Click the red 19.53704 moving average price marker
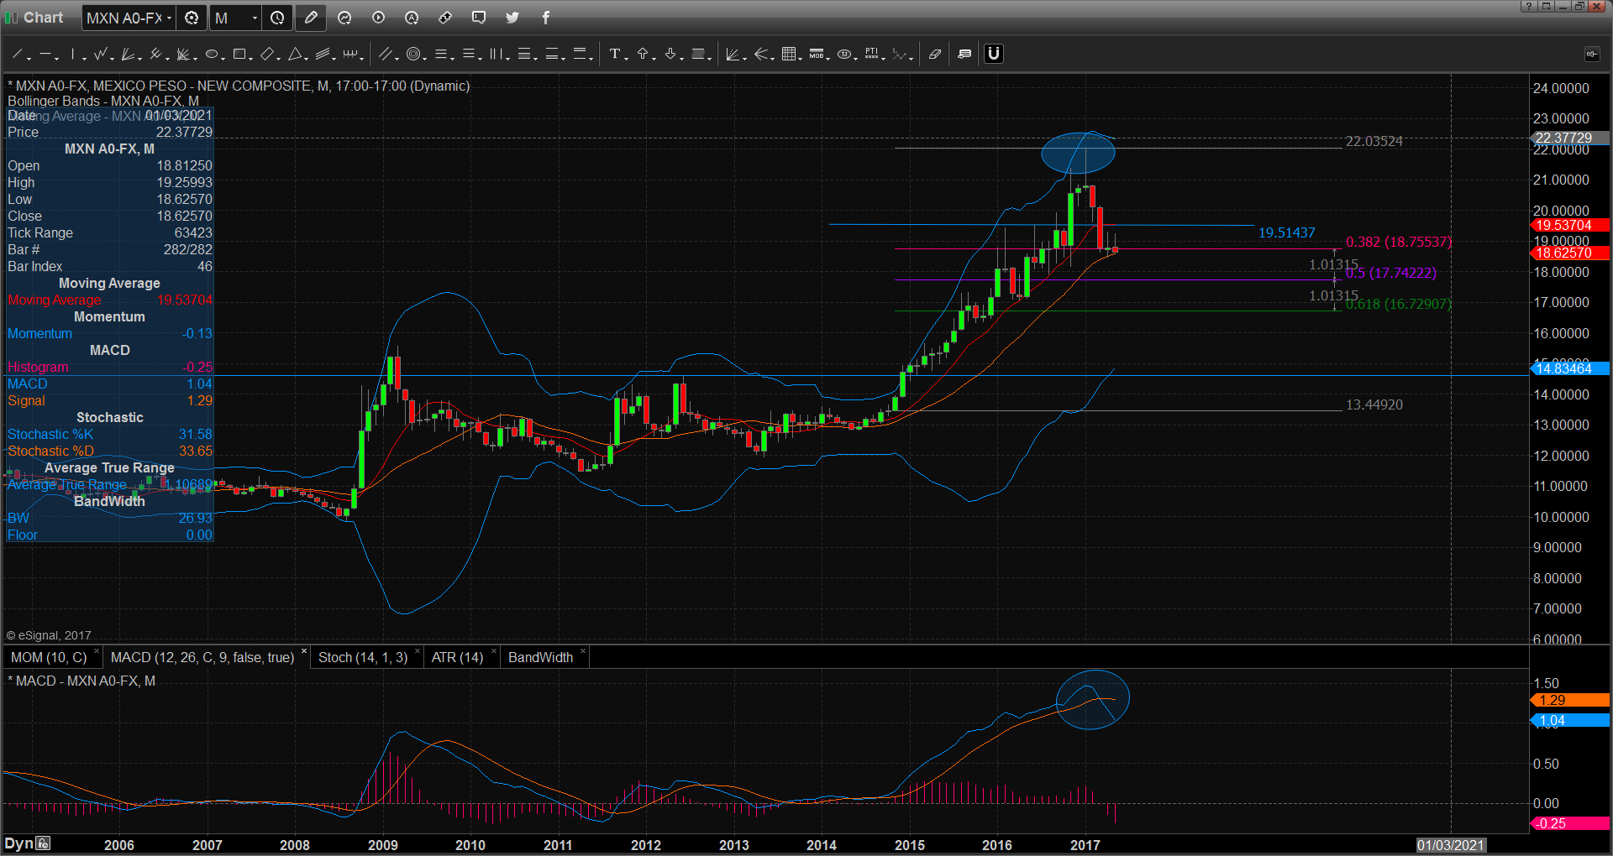 (x=1568, y=225)
